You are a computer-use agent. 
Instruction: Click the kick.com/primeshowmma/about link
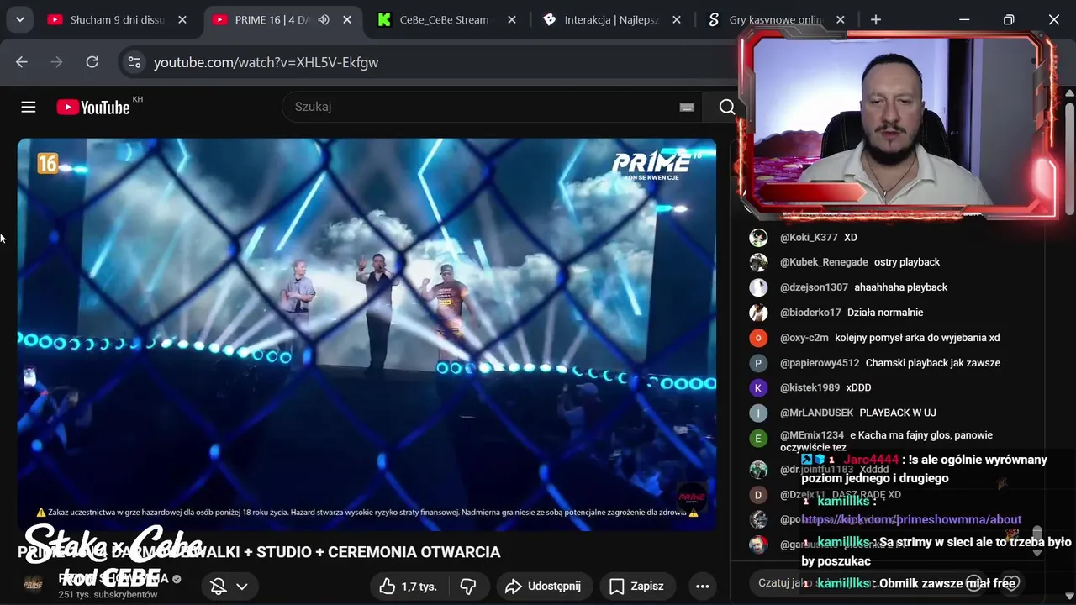911,519
